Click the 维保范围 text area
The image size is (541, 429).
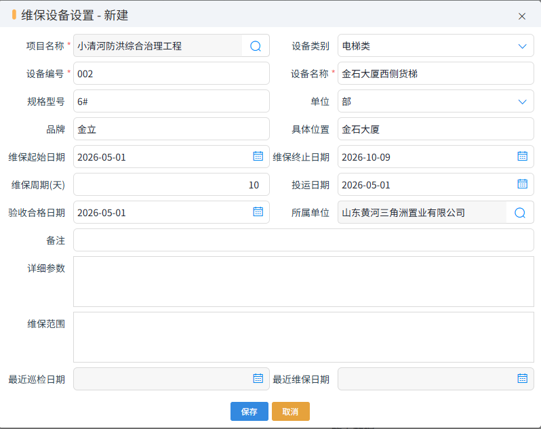(x=304, y=338)
